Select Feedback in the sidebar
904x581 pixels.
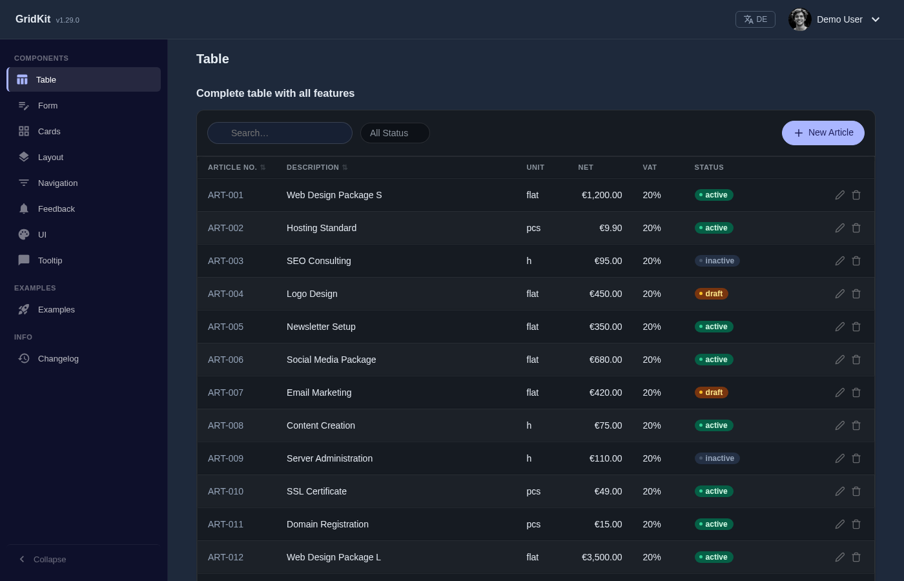click(84, 209)
